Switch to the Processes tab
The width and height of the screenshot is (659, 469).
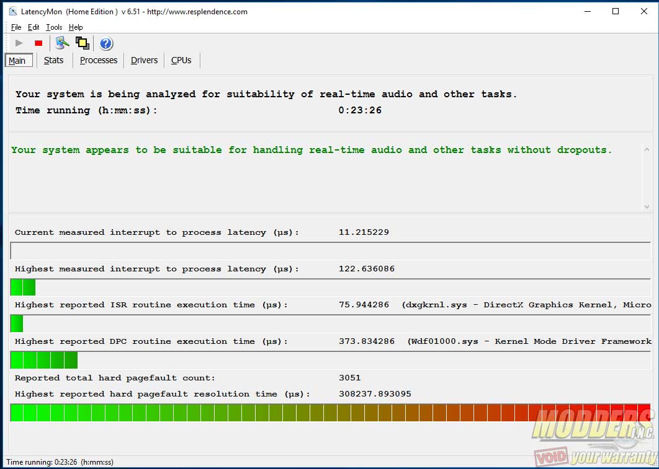[99, 61]
